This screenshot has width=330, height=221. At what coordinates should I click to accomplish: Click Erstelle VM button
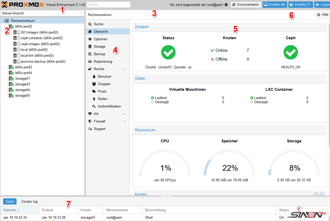tap(275, 5)
